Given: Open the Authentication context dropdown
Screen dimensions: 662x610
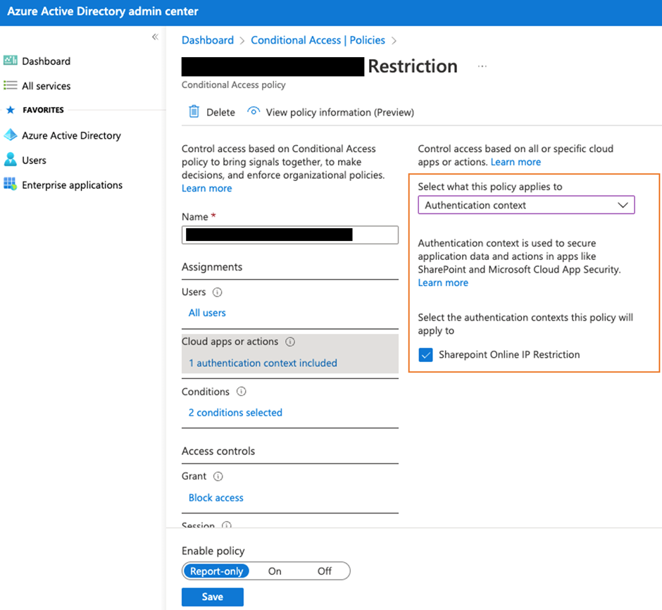Looking at the screenshot, I should point(526,205).
